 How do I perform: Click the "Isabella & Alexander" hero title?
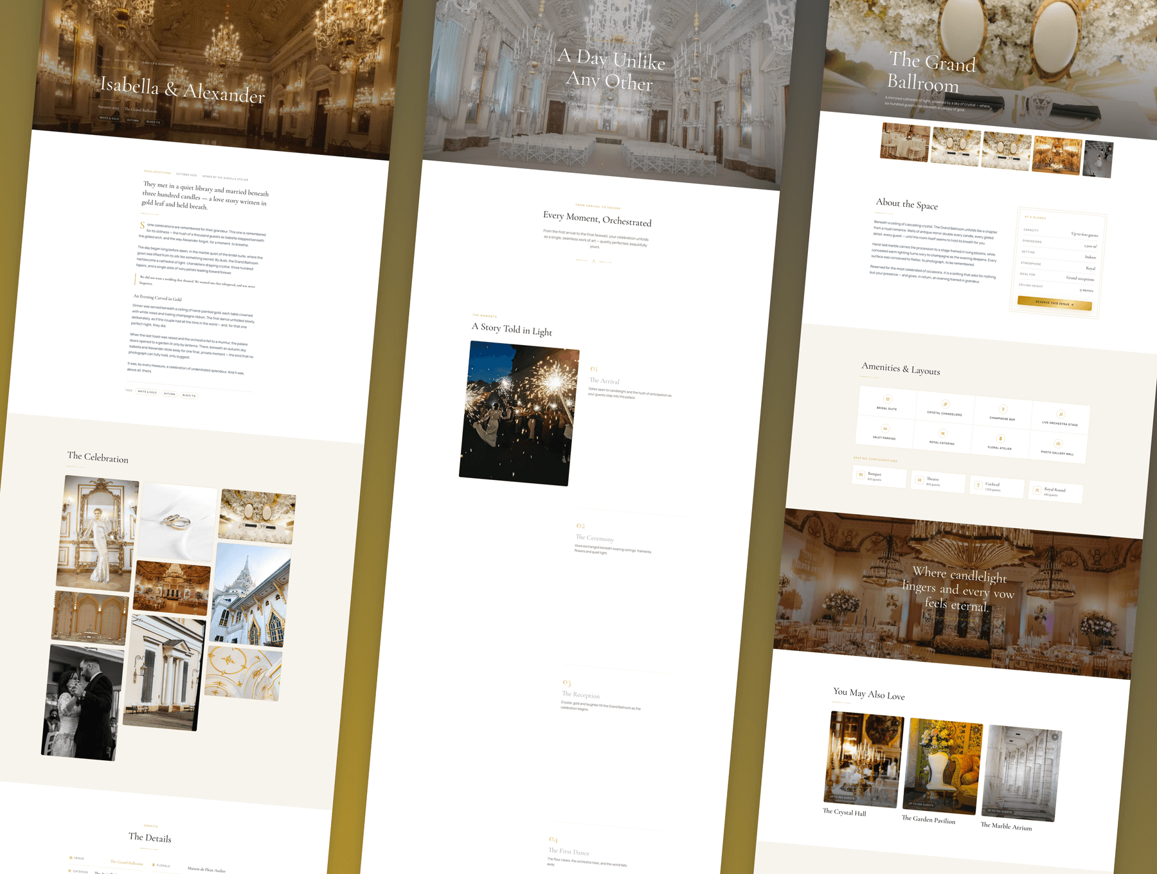tap(182, 89)
